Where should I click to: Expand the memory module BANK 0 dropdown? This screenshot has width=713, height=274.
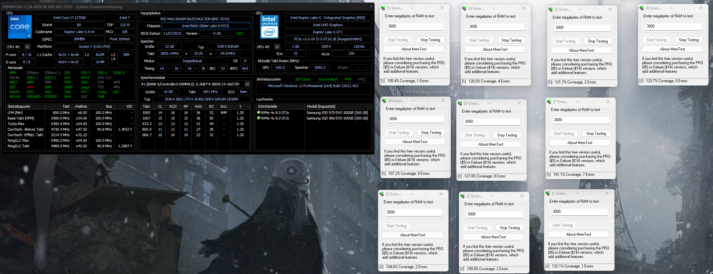247,84
